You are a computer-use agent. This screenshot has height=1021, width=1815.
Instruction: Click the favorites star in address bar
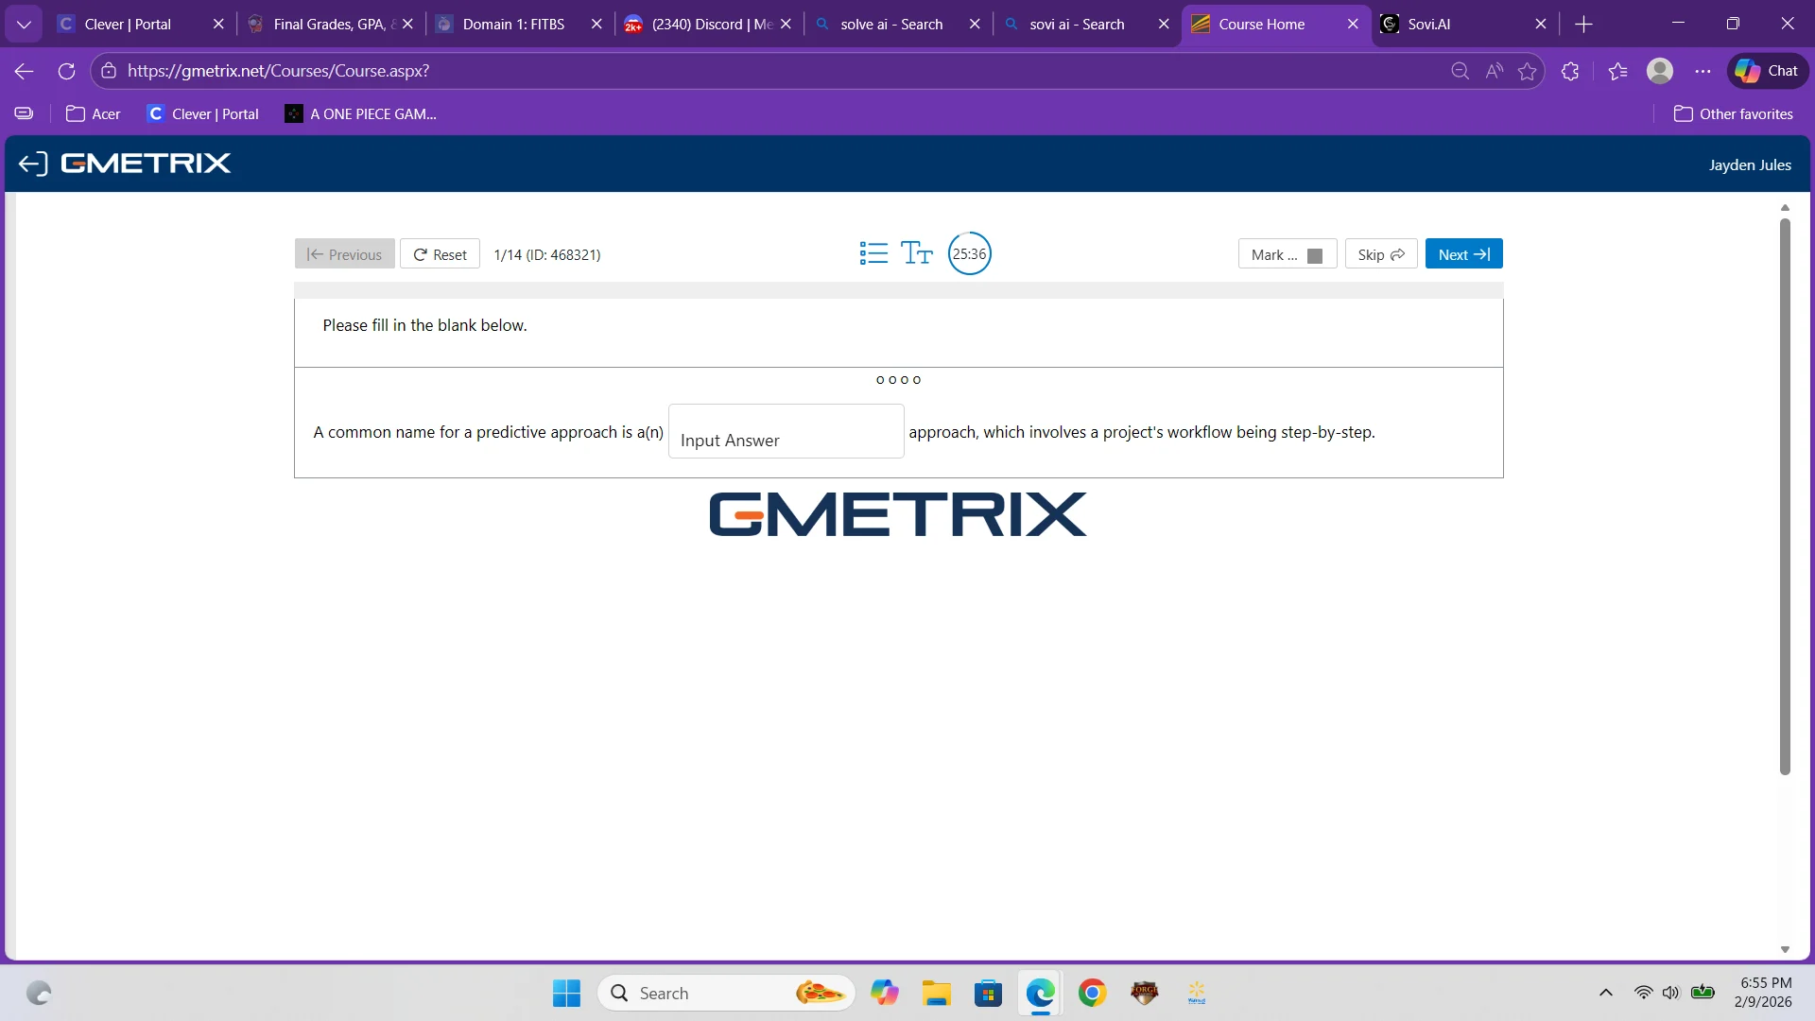click(1527, 71)
